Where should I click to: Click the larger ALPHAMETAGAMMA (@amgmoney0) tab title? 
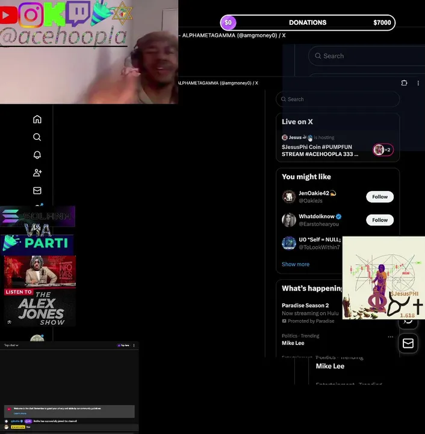234,36
